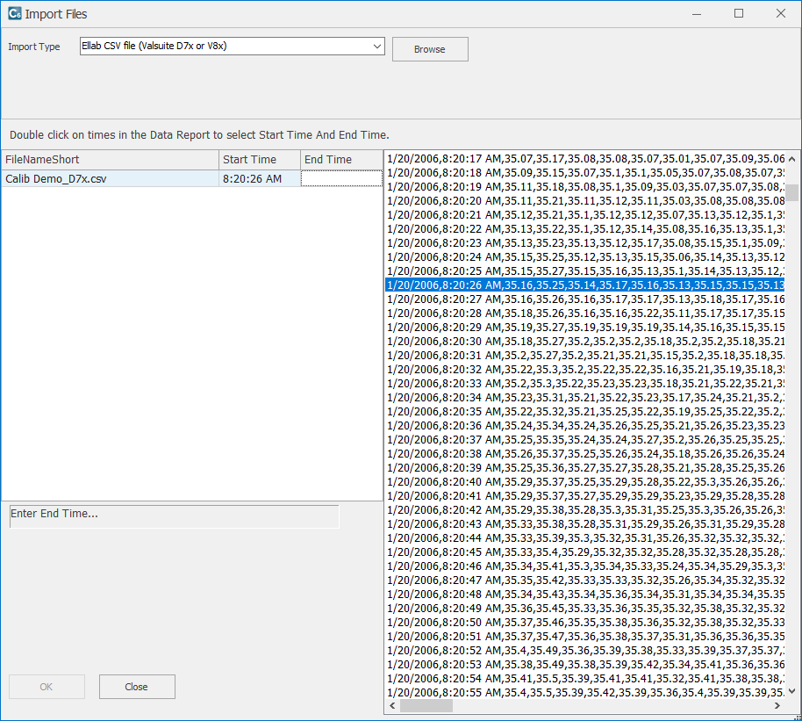Click the 8:20:26 AM Start Time cell
The height and width of the screenshot is (721, 802).
pos(260,179)
